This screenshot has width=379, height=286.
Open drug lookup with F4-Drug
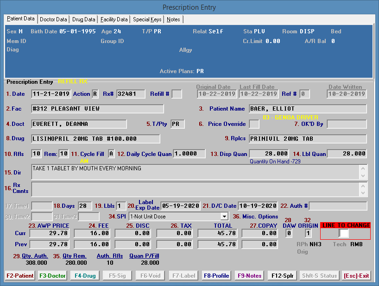coord(84,276)
